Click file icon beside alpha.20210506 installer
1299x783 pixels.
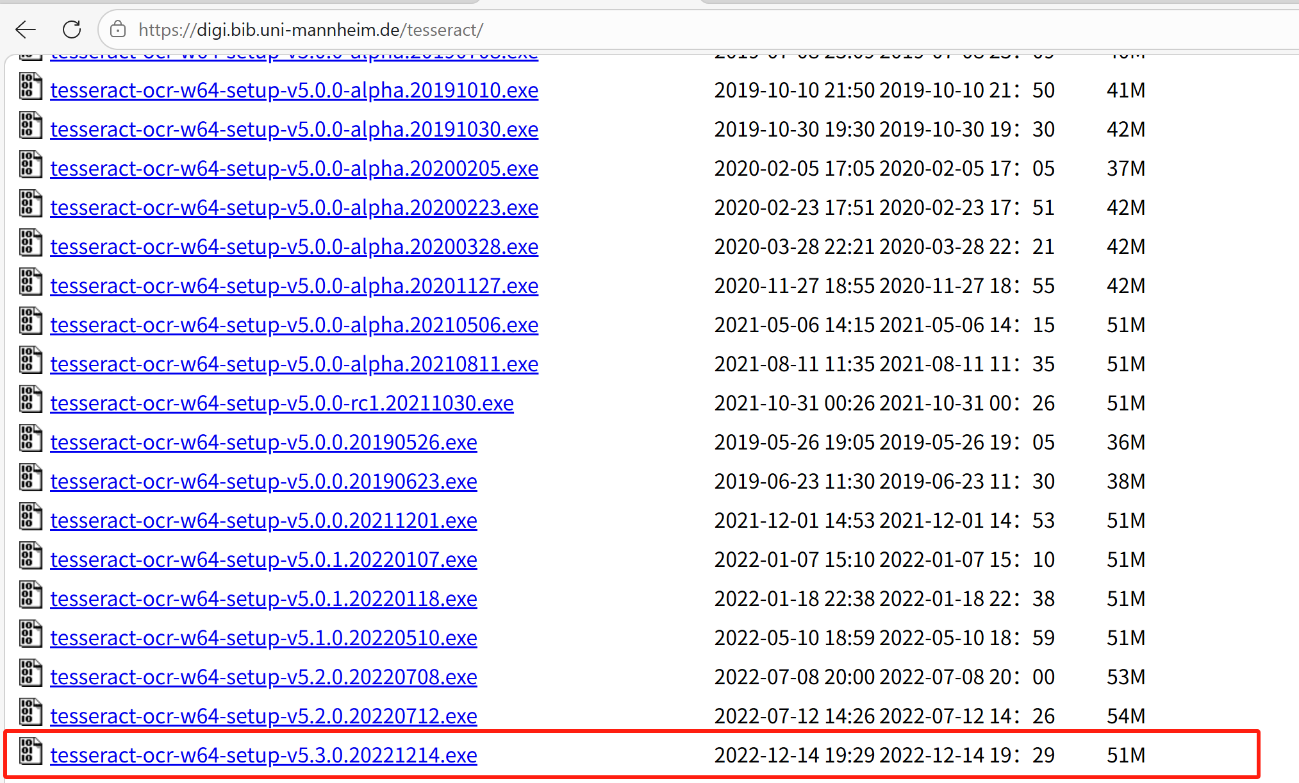[x=30, y=321]
